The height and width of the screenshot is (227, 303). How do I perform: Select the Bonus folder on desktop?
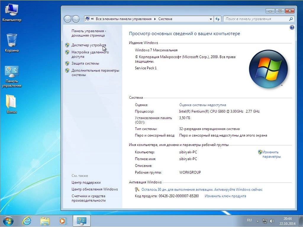pyautogui.click(x=12, y=104)
